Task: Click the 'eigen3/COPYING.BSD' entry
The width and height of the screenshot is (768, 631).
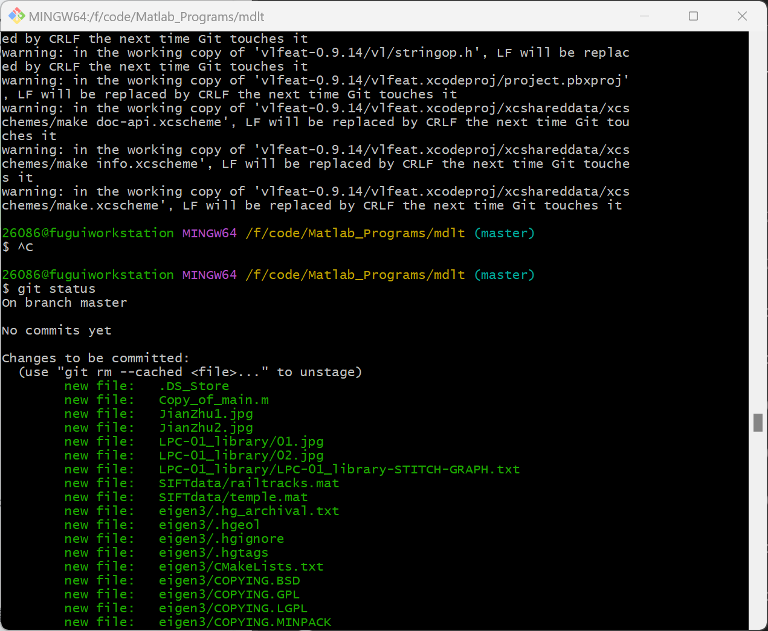Action: [x=230, y=580]
